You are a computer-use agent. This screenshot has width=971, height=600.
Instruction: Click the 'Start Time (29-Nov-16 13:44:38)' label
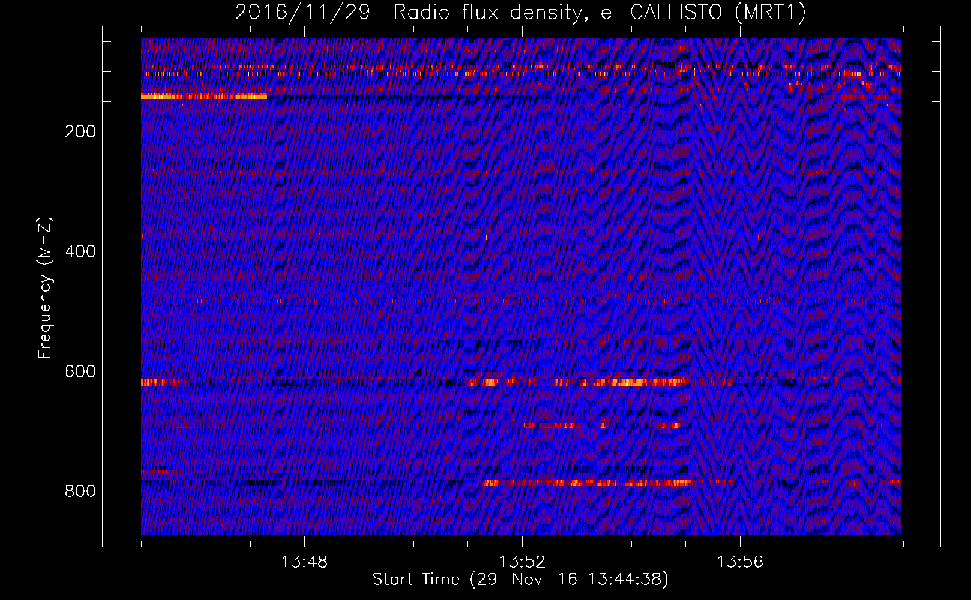(520, 580)
